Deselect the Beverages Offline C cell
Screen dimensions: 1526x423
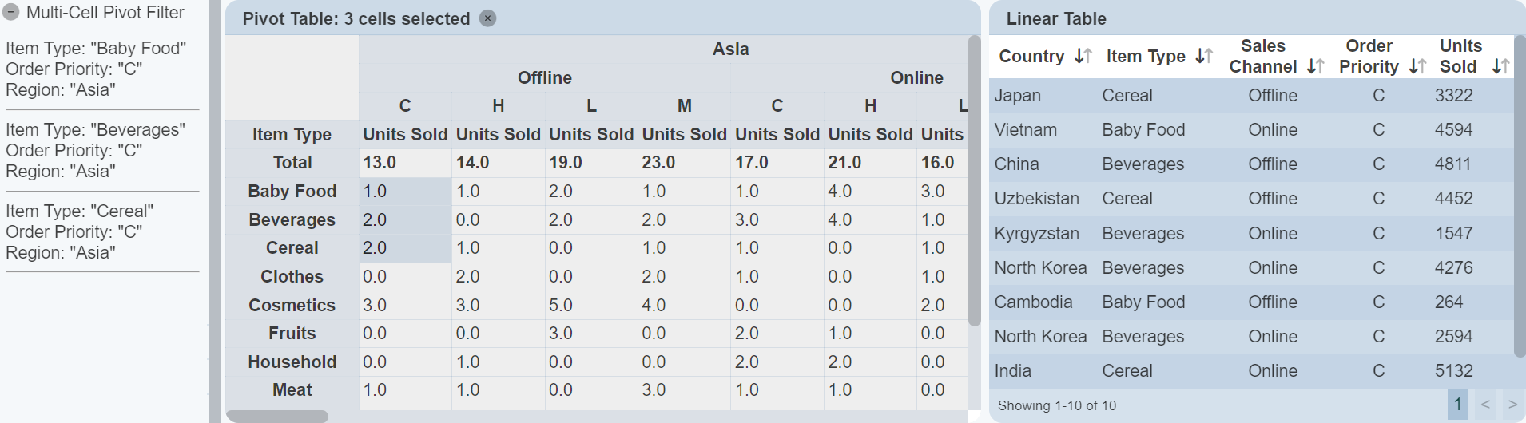tap(405, 220)
